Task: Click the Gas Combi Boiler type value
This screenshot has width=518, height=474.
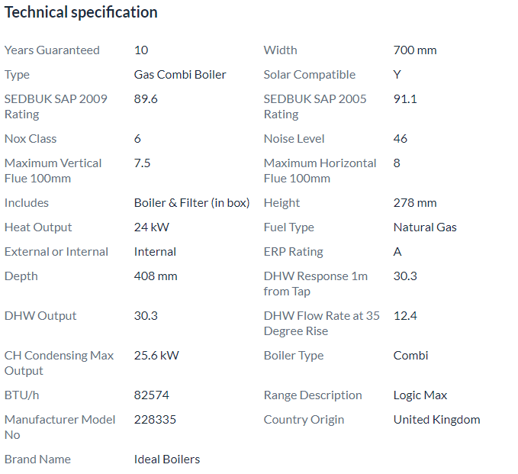Action: tap(180, 75)
